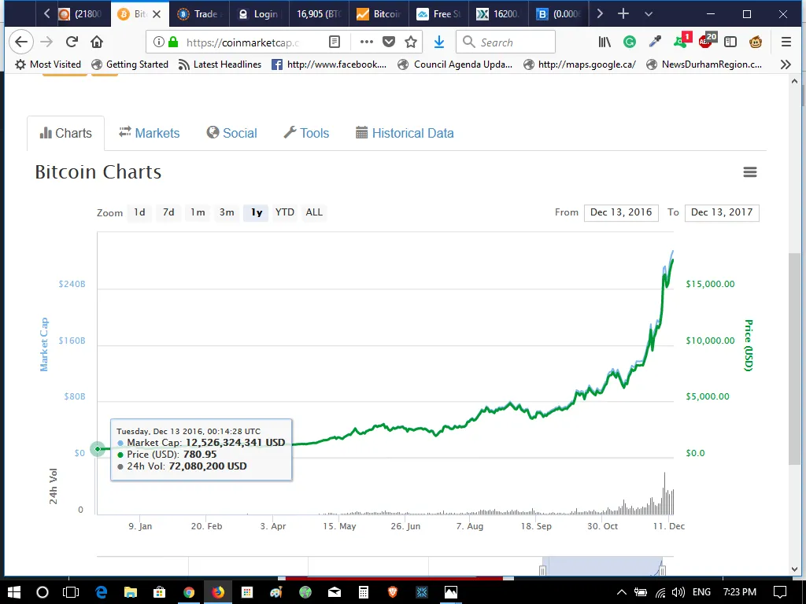
Task: Launch Microsoft Edge from taskbar
Action: [x=101, y=592]
